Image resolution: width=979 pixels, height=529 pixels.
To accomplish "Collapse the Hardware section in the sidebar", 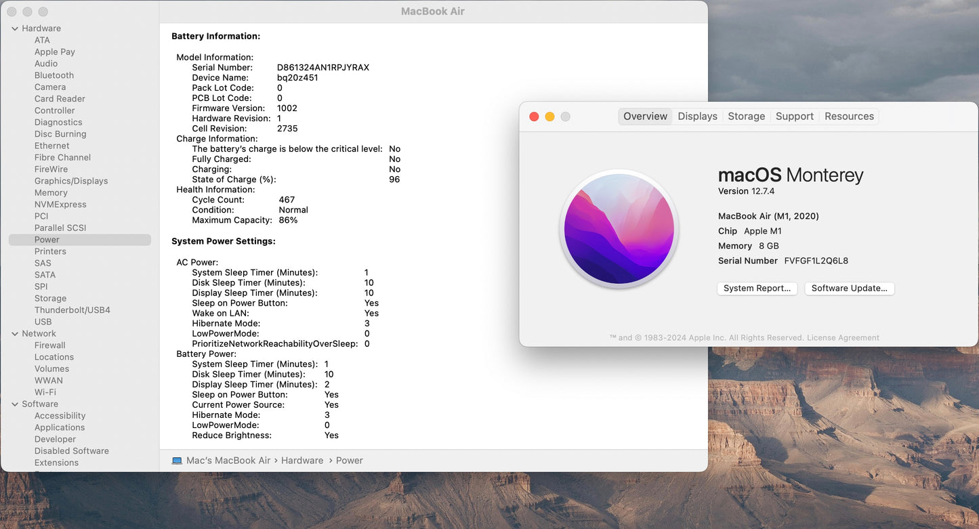I will (15, 28).
